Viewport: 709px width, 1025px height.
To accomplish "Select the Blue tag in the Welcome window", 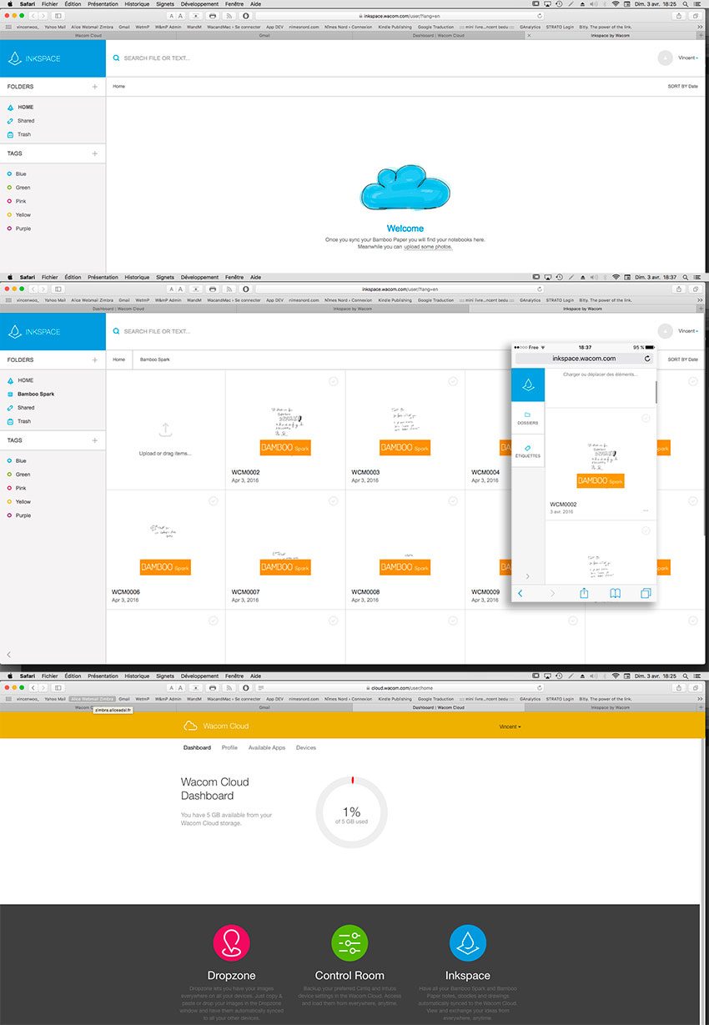I will click(17, 173).
